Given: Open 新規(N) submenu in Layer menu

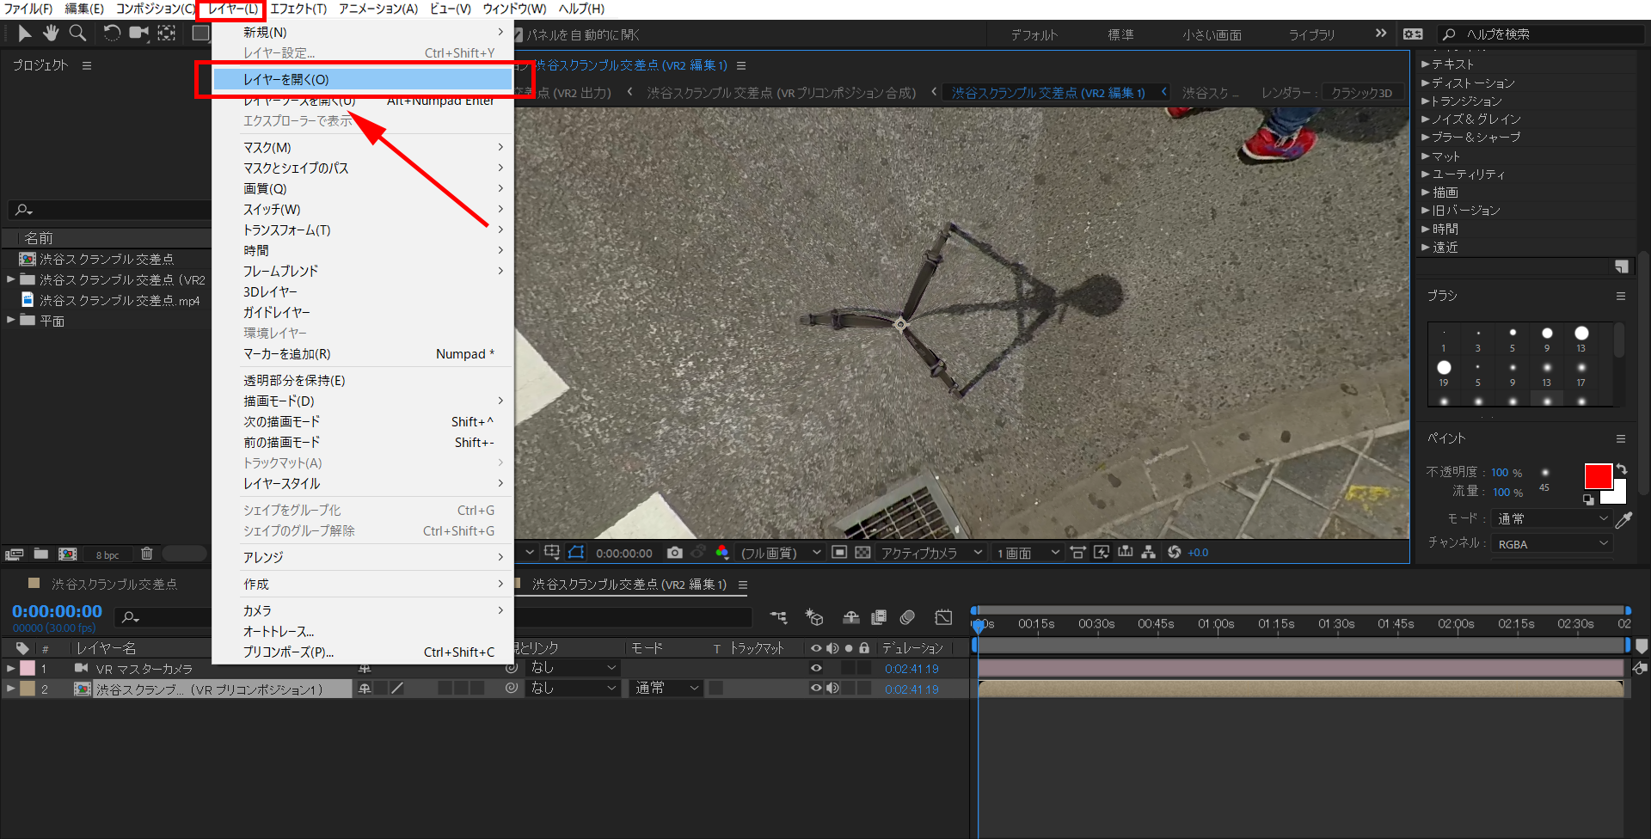Looking at the screenshot, I should click(x=362, y=32).
